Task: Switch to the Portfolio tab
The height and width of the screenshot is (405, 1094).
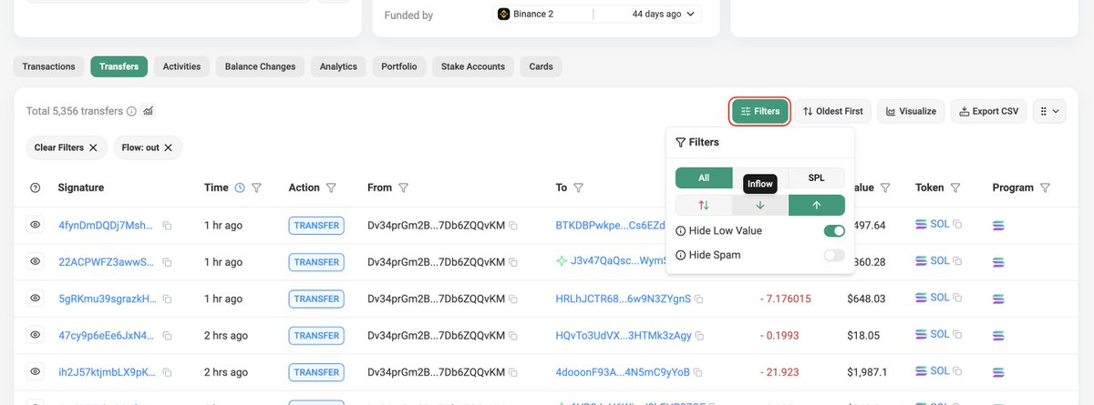Action: pyautogui.click(x=399, y=66)
